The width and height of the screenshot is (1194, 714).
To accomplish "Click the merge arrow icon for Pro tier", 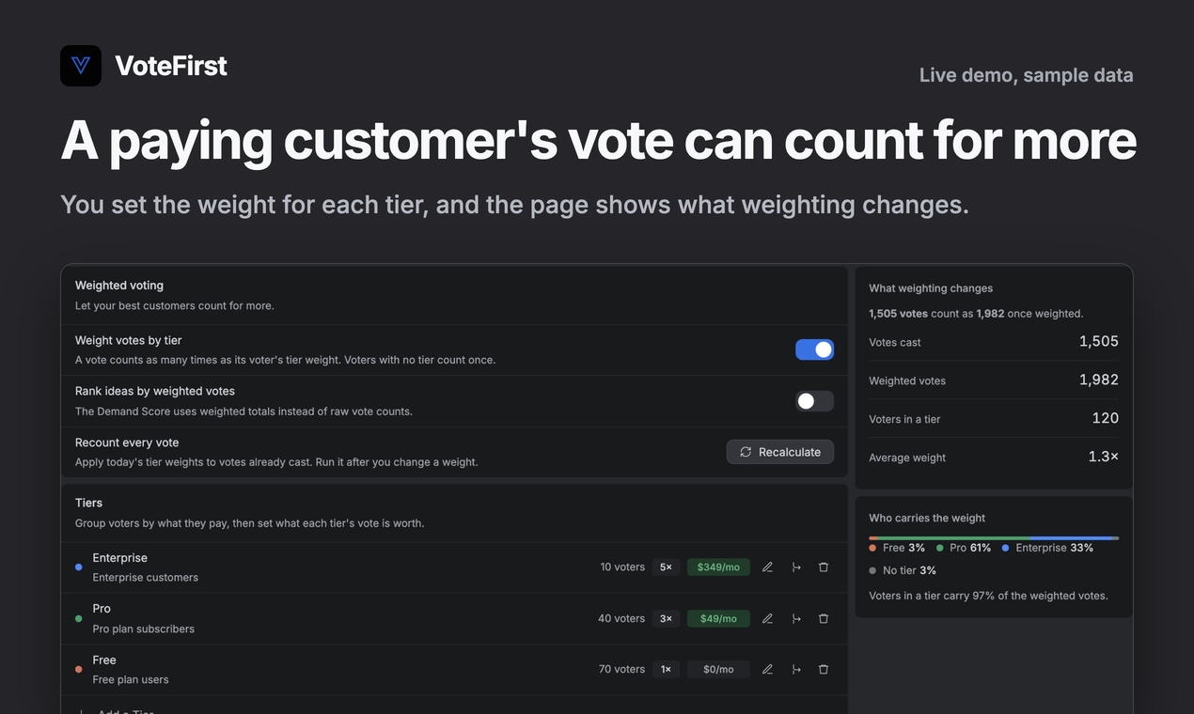I will coord(796,618).
